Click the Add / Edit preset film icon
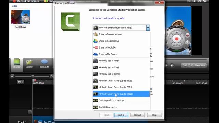 click(95, 107)
